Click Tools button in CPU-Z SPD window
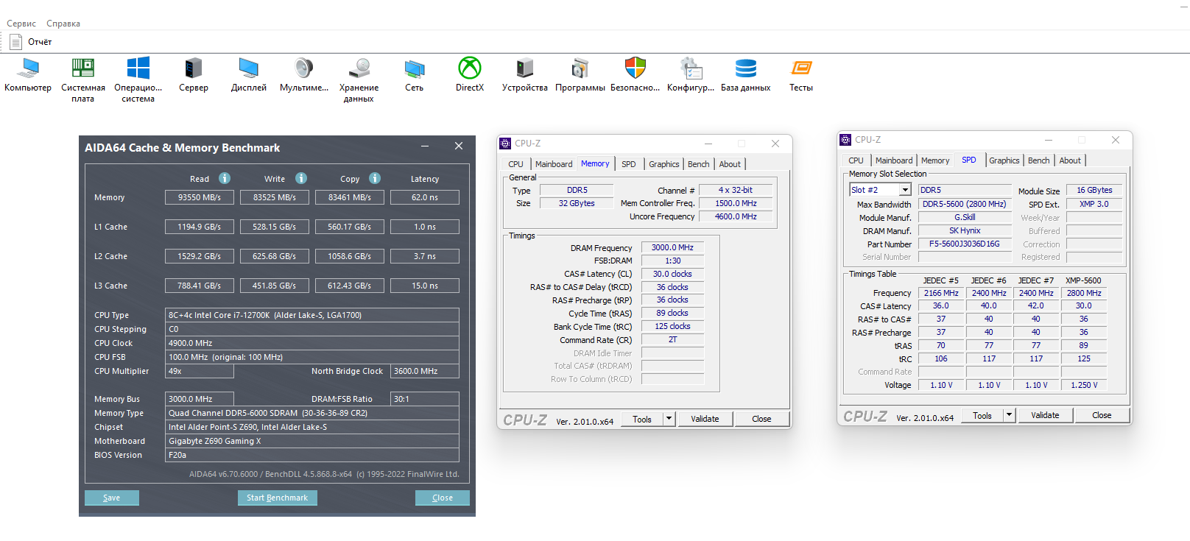 pos(982,415)
